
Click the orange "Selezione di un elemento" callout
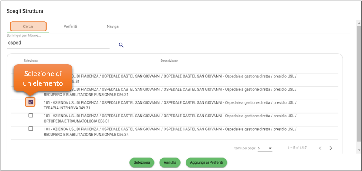click(43, 78)
